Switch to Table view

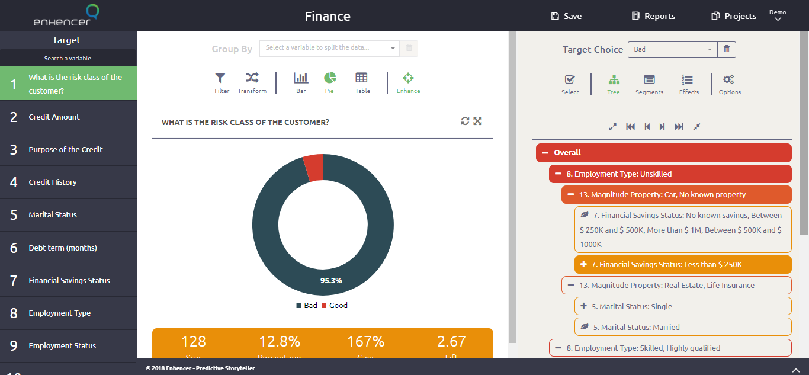point(362,83)
